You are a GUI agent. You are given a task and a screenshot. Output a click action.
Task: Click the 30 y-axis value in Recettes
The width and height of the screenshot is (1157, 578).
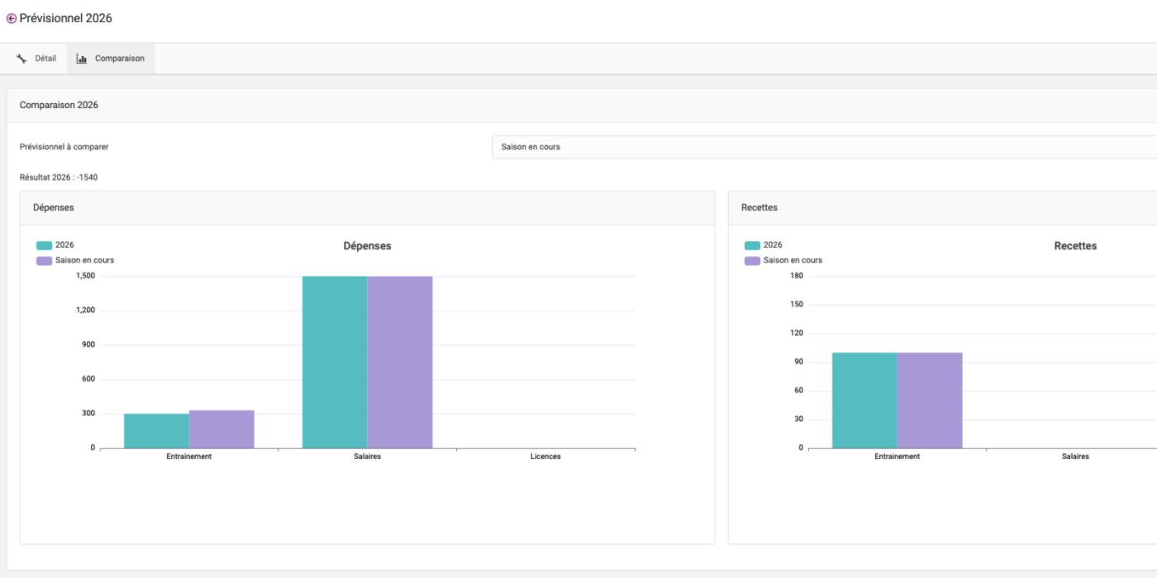[x=798, y=419]
